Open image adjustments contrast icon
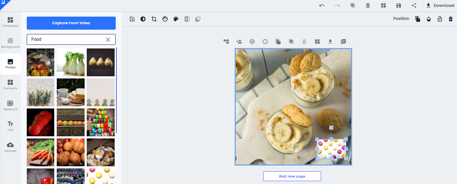 tap(143, 19)
